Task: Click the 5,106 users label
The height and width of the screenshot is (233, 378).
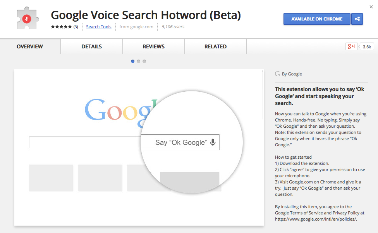Action: (x=173, y=27)
